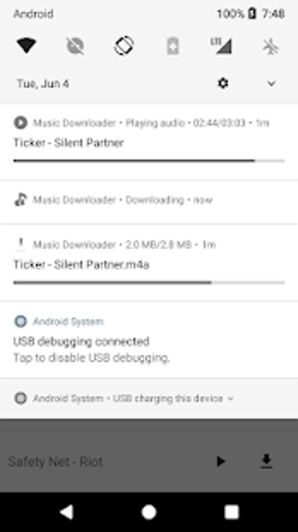Toggle auto-rotate quick setting
Image resolution: width=298 pixels, height=532 pixels.
pyautogui.click(x=124, y=46)
